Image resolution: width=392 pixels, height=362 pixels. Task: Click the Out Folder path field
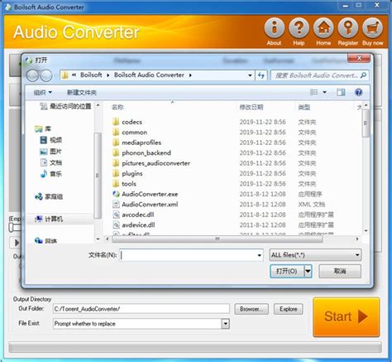(141, 309)
